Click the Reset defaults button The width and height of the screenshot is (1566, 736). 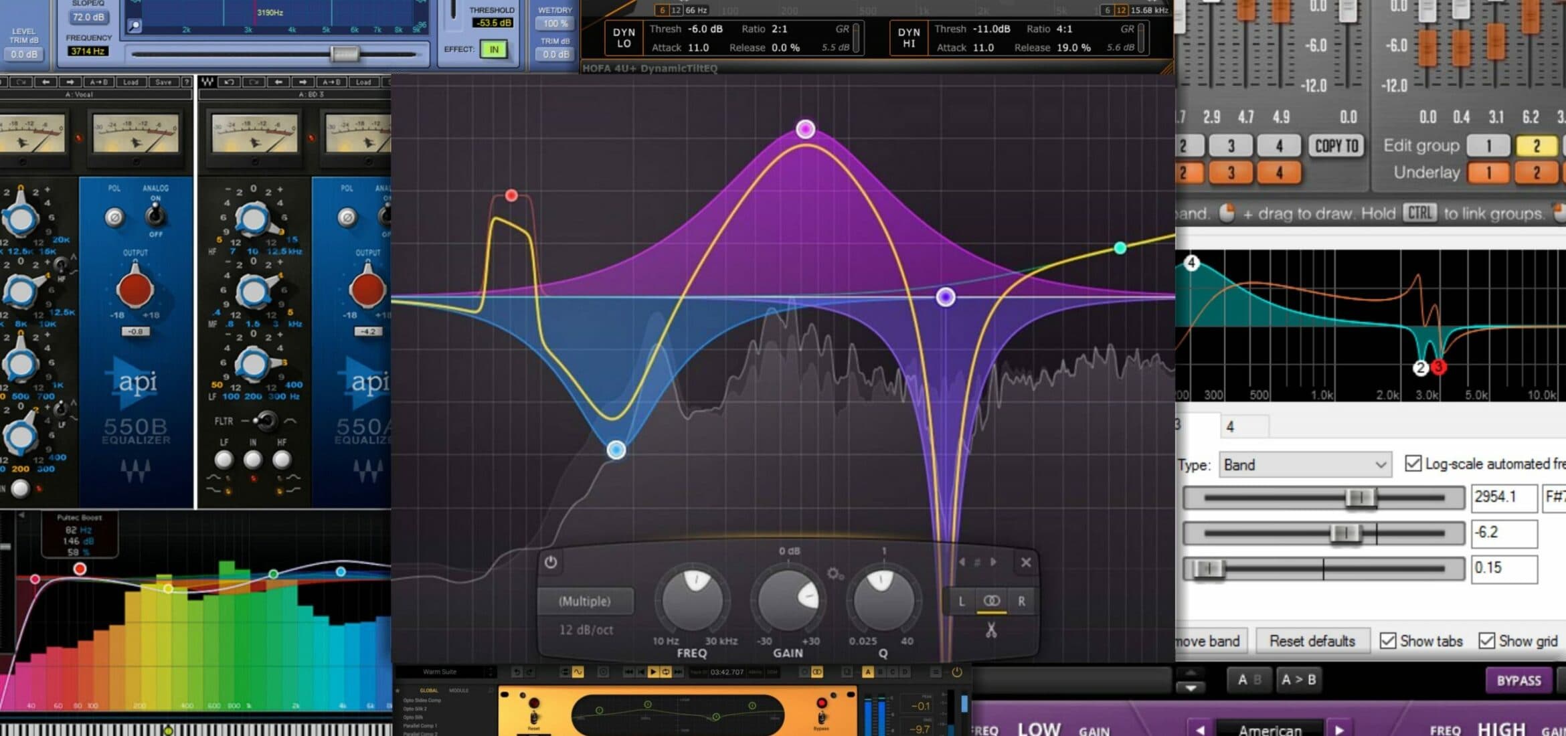click(1312, 640)
